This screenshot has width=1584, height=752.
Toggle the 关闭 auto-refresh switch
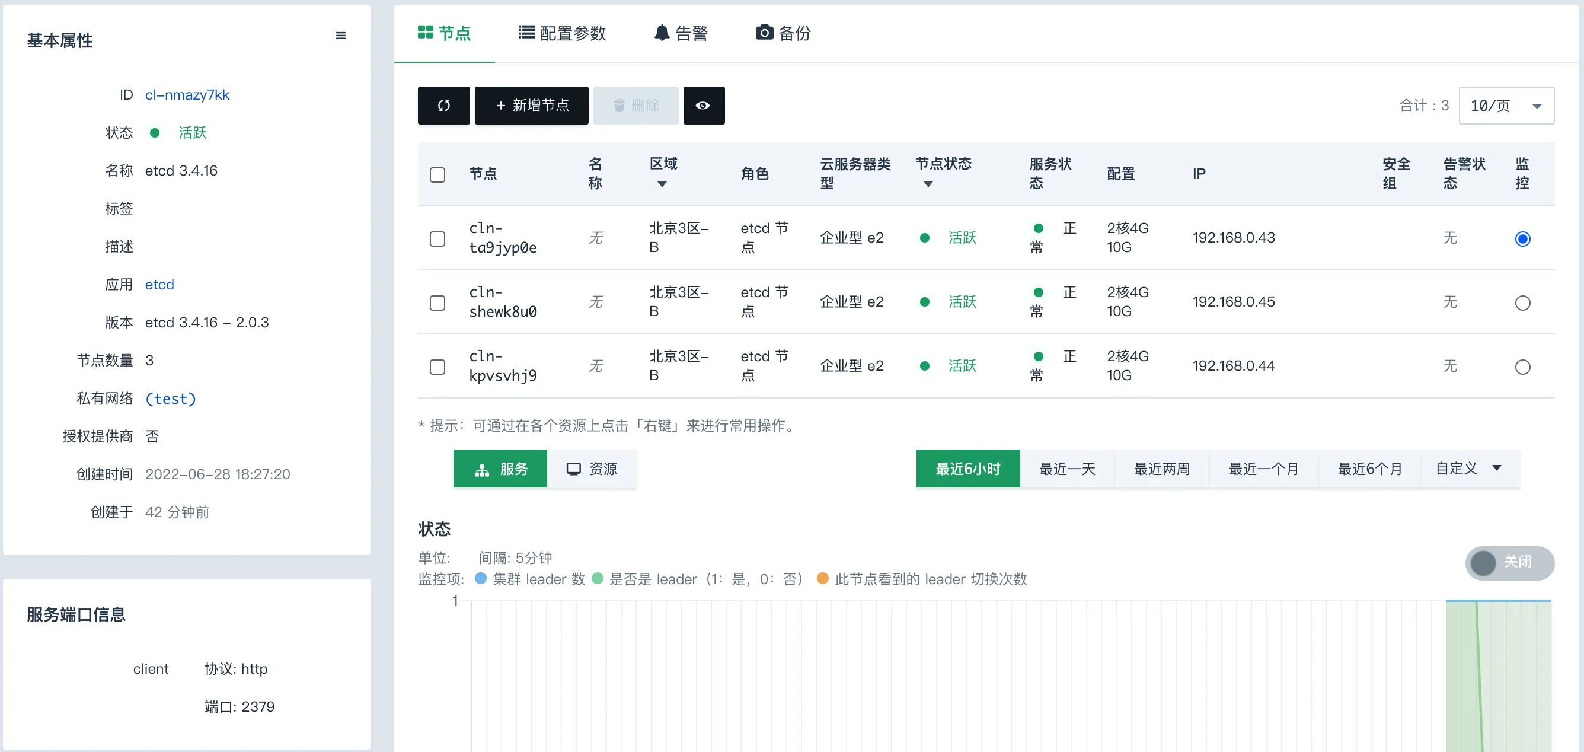(x=1509, y=562)
